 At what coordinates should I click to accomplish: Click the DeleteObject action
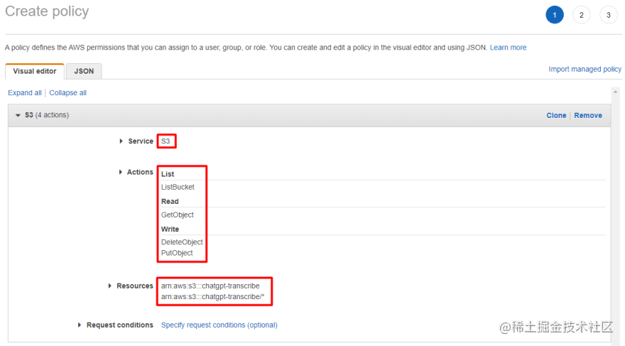pyautogui.click(x=182, y=242)
